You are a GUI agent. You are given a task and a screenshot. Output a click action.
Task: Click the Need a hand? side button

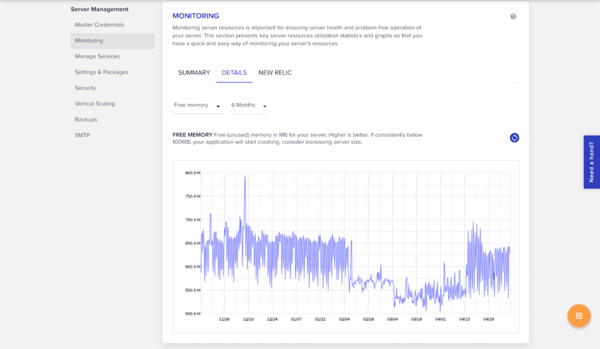[x=591, y=162]
